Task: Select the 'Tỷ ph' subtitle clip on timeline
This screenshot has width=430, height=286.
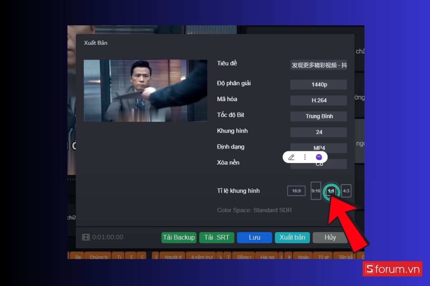Action: [322, 256]
